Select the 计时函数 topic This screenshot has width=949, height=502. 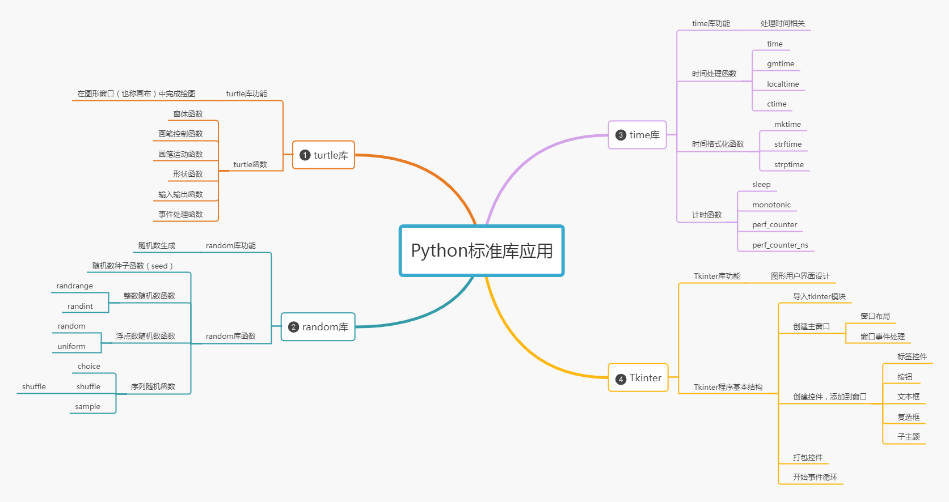[707, 215]
